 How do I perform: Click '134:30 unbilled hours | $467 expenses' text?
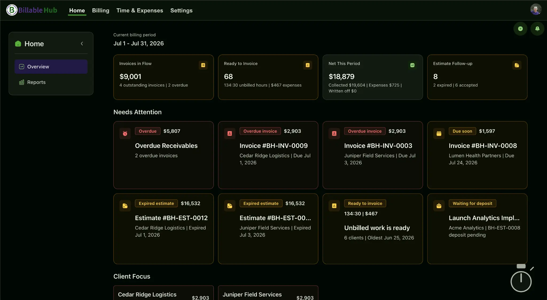(x=263, y=85)
